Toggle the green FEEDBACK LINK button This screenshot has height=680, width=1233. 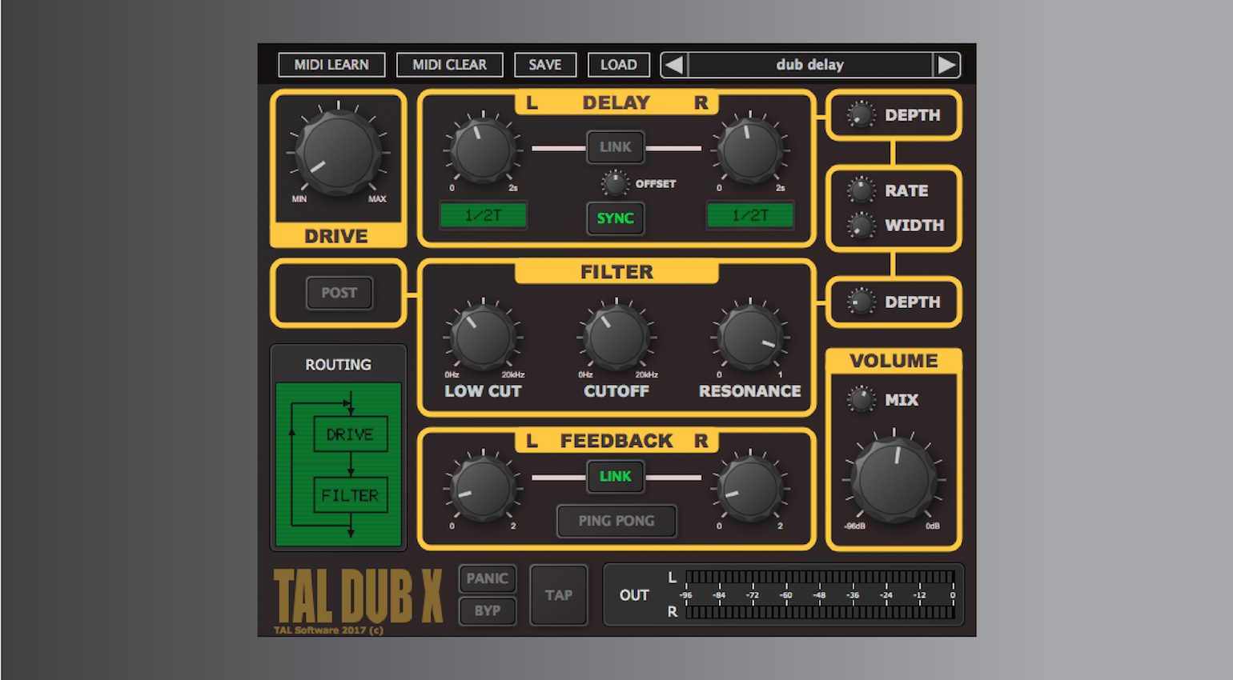pyautogui.click(x=616, y=477)
